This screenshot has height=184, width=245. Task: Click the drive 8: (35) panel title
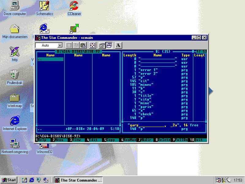[x=163, y=52]
